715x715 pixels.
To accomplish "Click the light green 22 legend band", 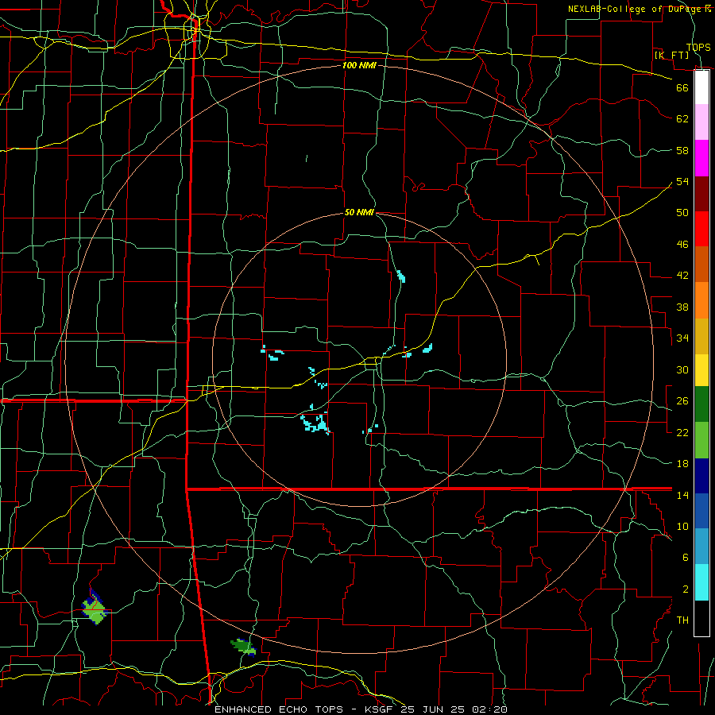I will click(701, 440).
